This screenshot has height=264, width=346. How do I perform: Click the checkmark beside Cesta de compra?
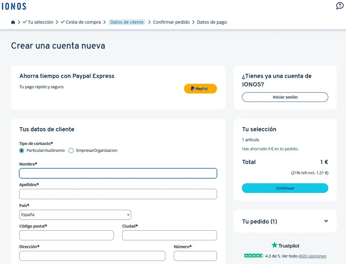(63, 22)
